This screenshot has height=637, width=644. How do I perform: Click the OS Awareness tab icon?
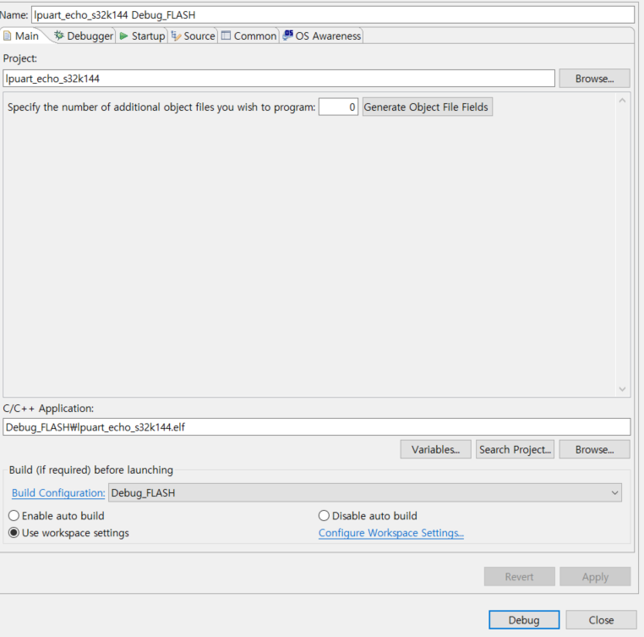pyautogui.click(x=288, y=36)
